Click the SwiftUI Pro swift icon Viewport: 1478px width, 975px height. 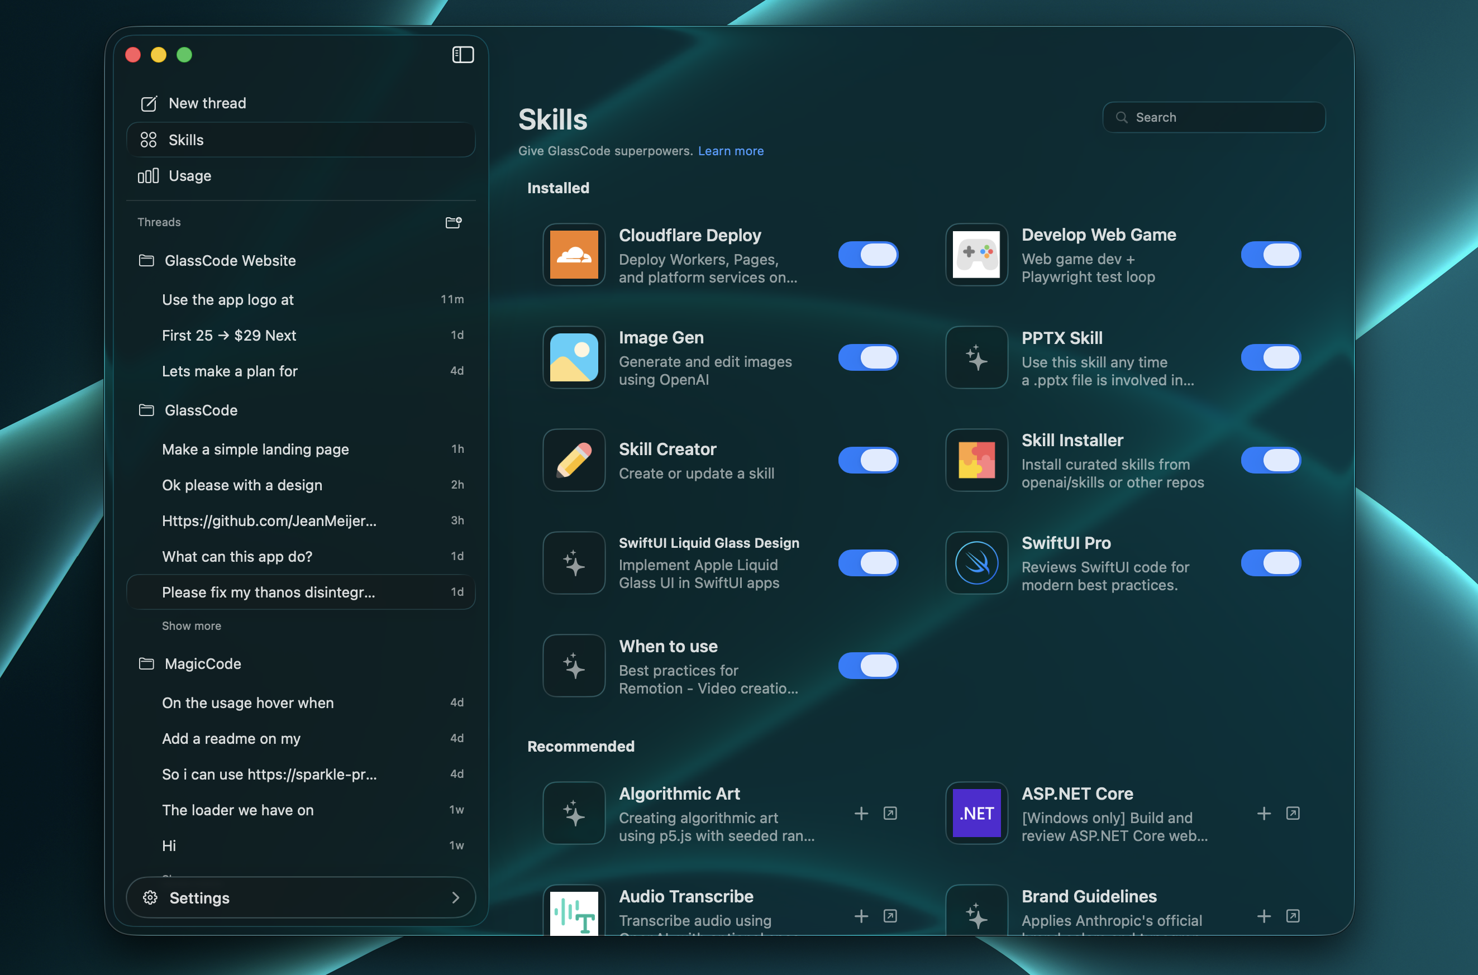[x=976, y=563]
